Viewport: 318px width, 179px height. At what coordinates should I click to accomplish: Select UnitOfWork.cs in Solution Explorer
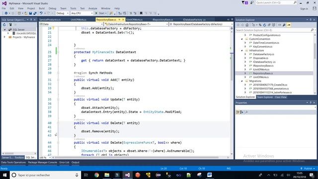260,78
